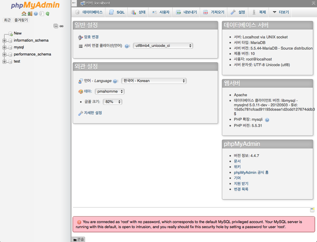Viewport: 317px width, 242px height.
Task: Open the 상태 status tab
Action: coord(138,12)
